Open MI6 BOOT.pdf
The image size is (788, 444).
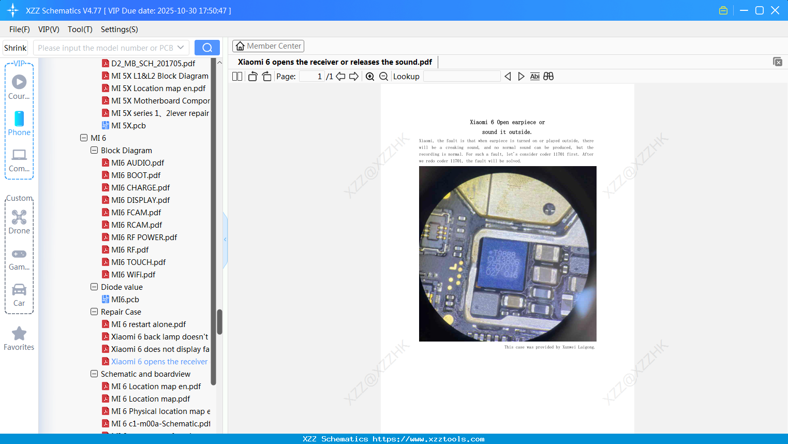click(x=136, y=175)
